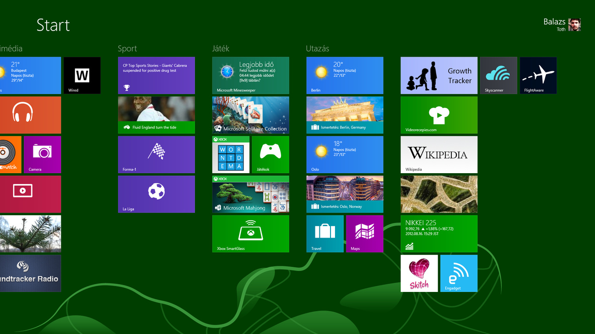
Task: Open Xbox SmartGlass tile
Action: (250, 233)
